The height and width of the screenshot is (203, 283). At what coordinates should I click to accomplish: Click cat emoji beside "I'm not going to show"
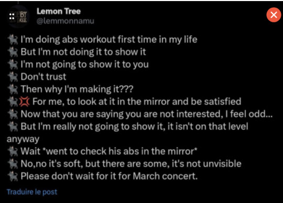pos(13,65)
